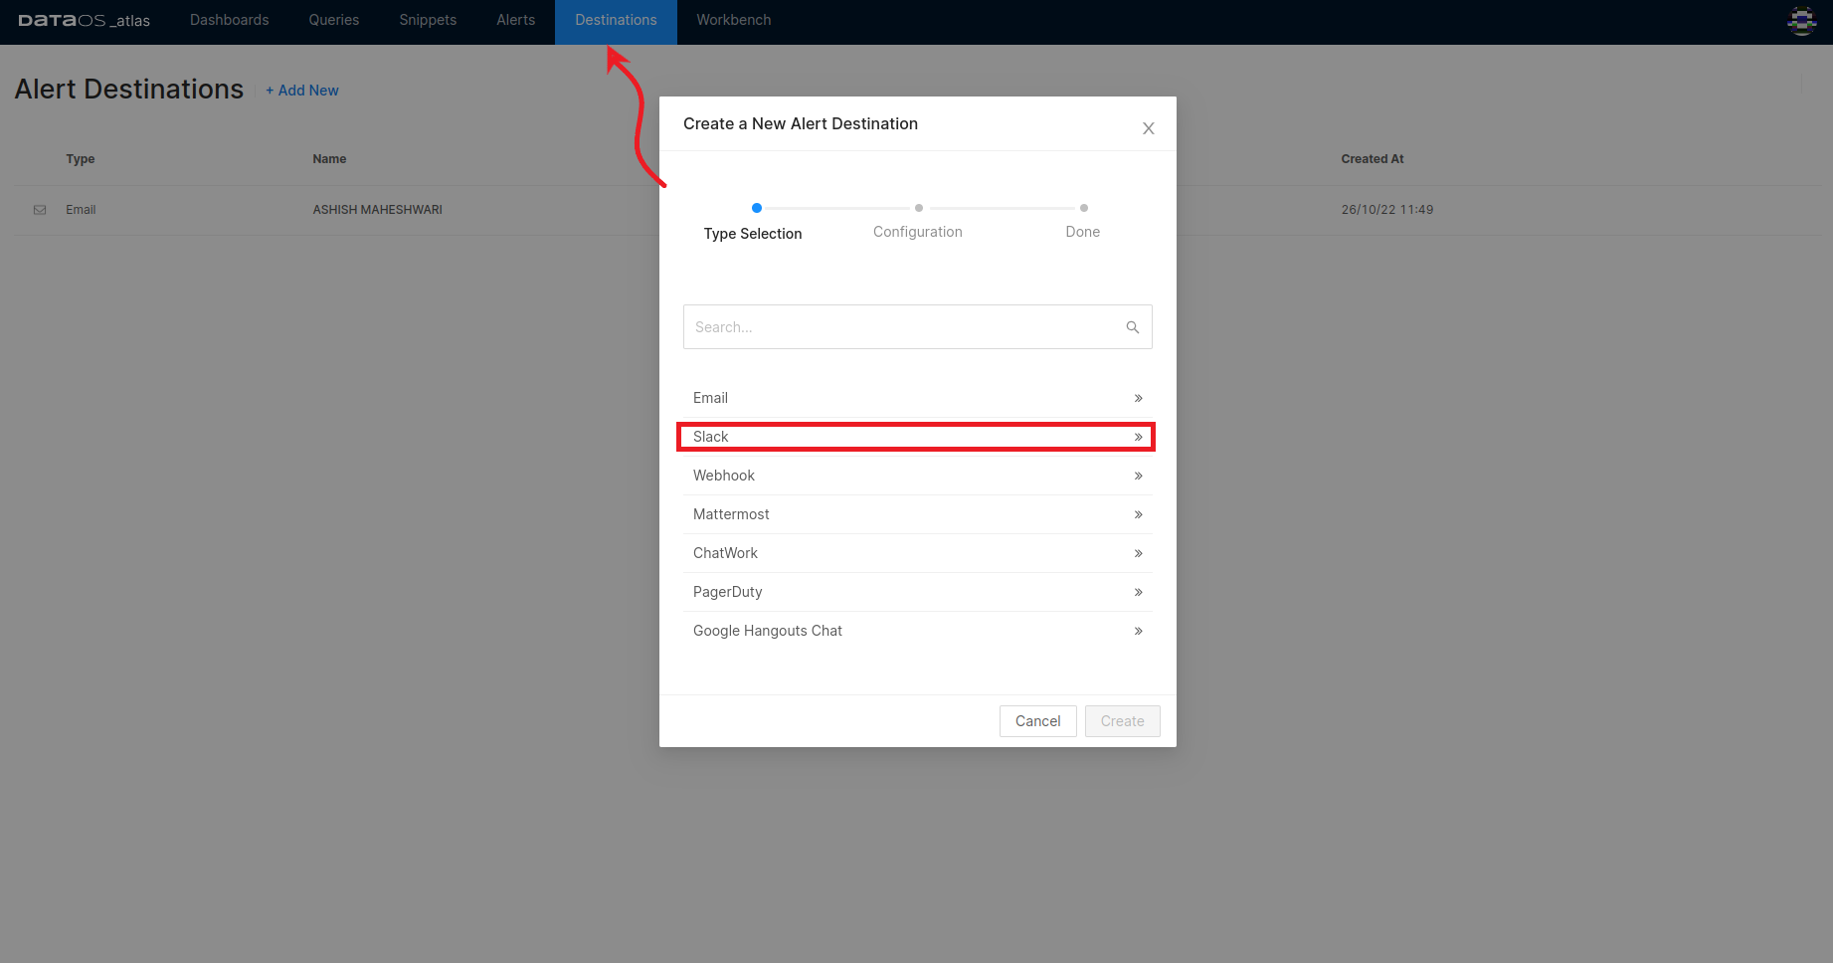
Task: Click the Name column header
Action: click(329, 159)
